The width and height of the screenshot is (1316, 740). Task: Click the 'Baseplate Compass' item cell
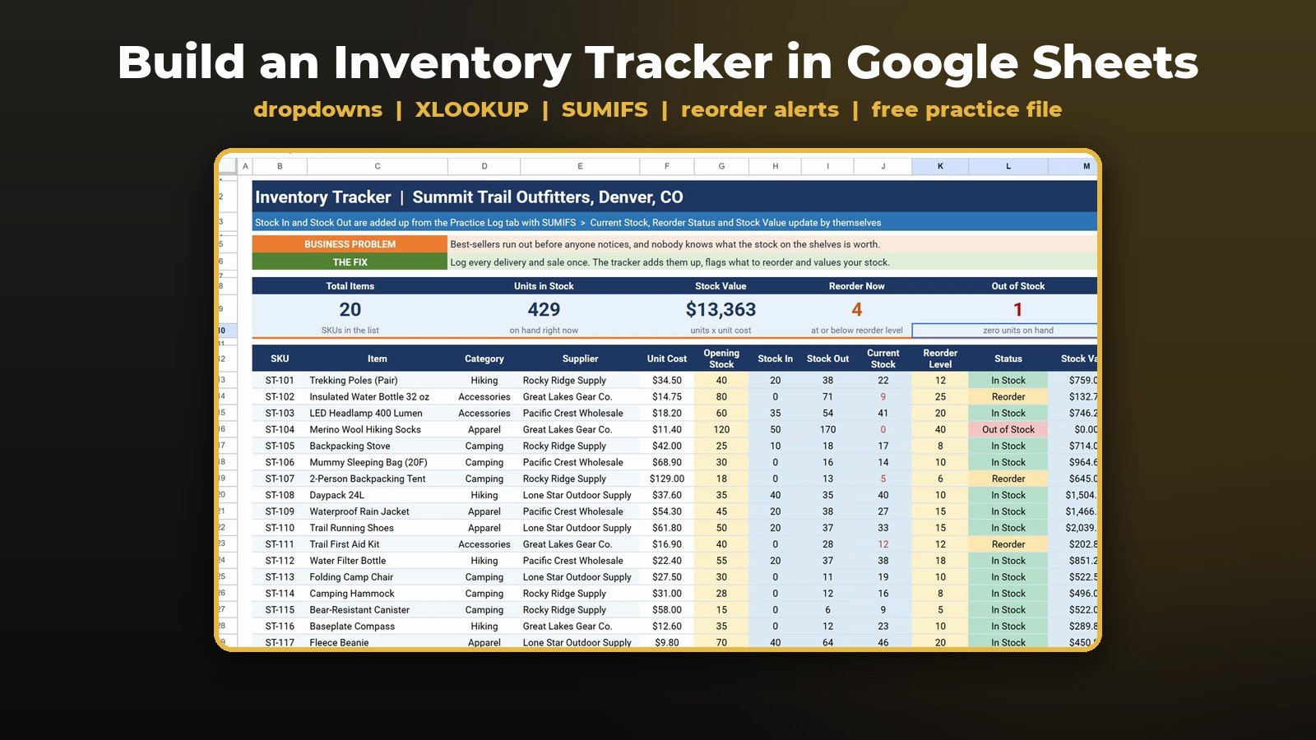point(378,627)
